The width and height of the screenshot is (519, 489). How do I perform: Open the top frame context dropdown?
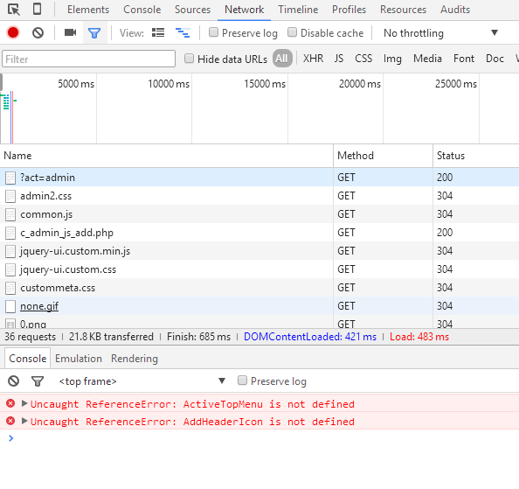pyautogui.click(x=142, y=381)
